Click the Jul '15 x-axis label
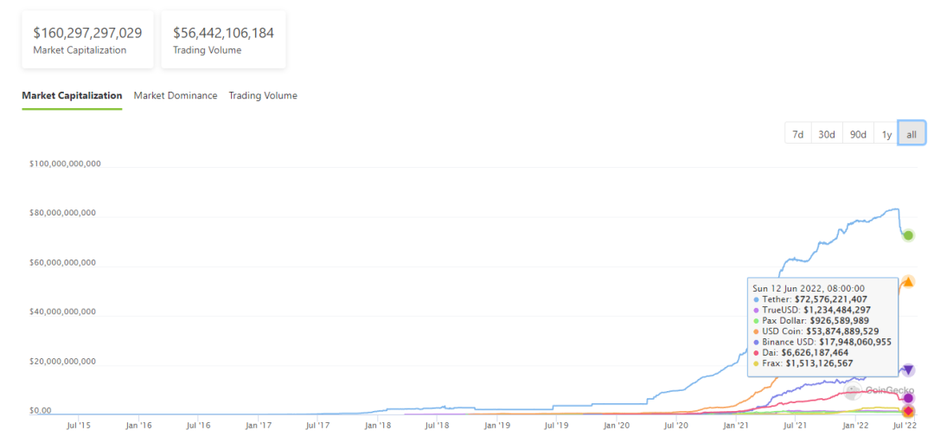Viewport: 934px width, 443px height. tap(78, 427)
